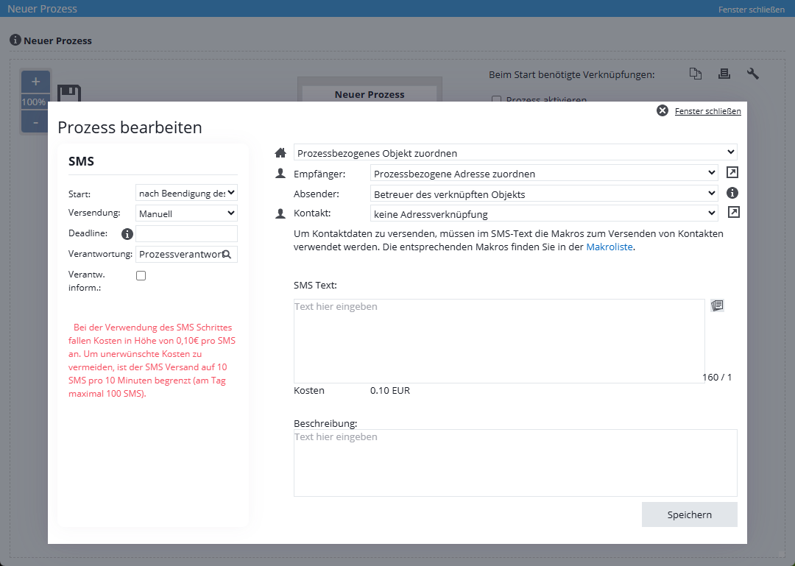Click the info icon beside Neuer Prozess heading
Viewport: 795px width, 566px height.
click(15, 40)
